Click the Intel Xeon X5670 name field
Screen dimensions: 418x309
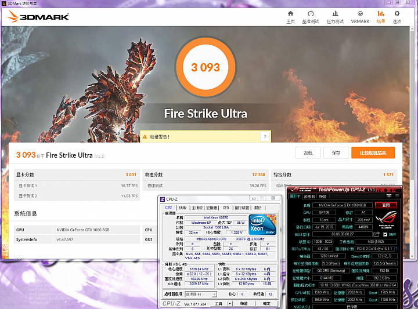pyautogui.click(x=216, y=217)
